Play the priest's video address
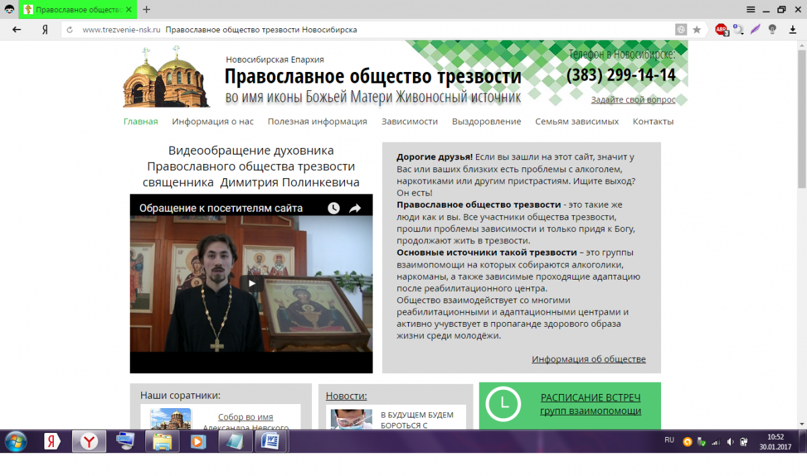Screen dimensions: 807x476 252,283
